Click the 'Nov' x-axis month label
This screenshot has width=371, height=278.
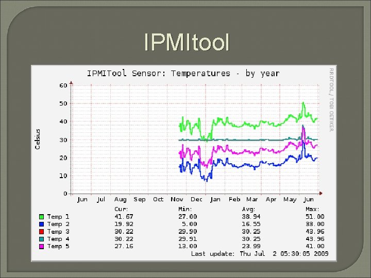(177, 200)
